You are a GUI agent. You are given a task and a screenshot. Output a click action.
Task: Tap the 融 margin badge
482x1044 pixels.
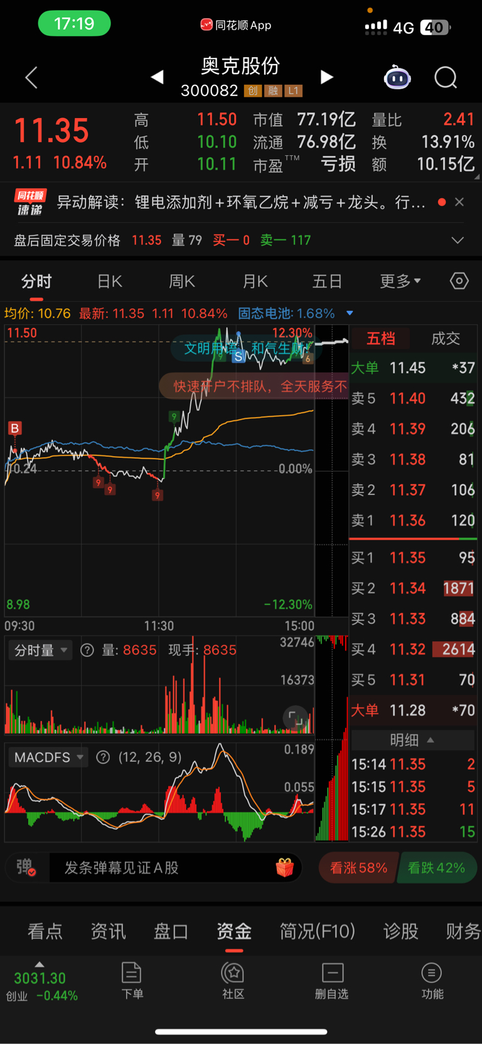click(x=273, y=91)
